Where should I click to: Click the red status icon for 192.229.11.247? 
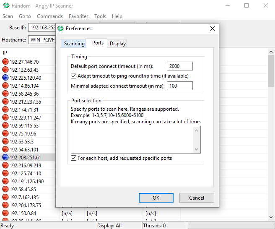click(x=5, y=117)
